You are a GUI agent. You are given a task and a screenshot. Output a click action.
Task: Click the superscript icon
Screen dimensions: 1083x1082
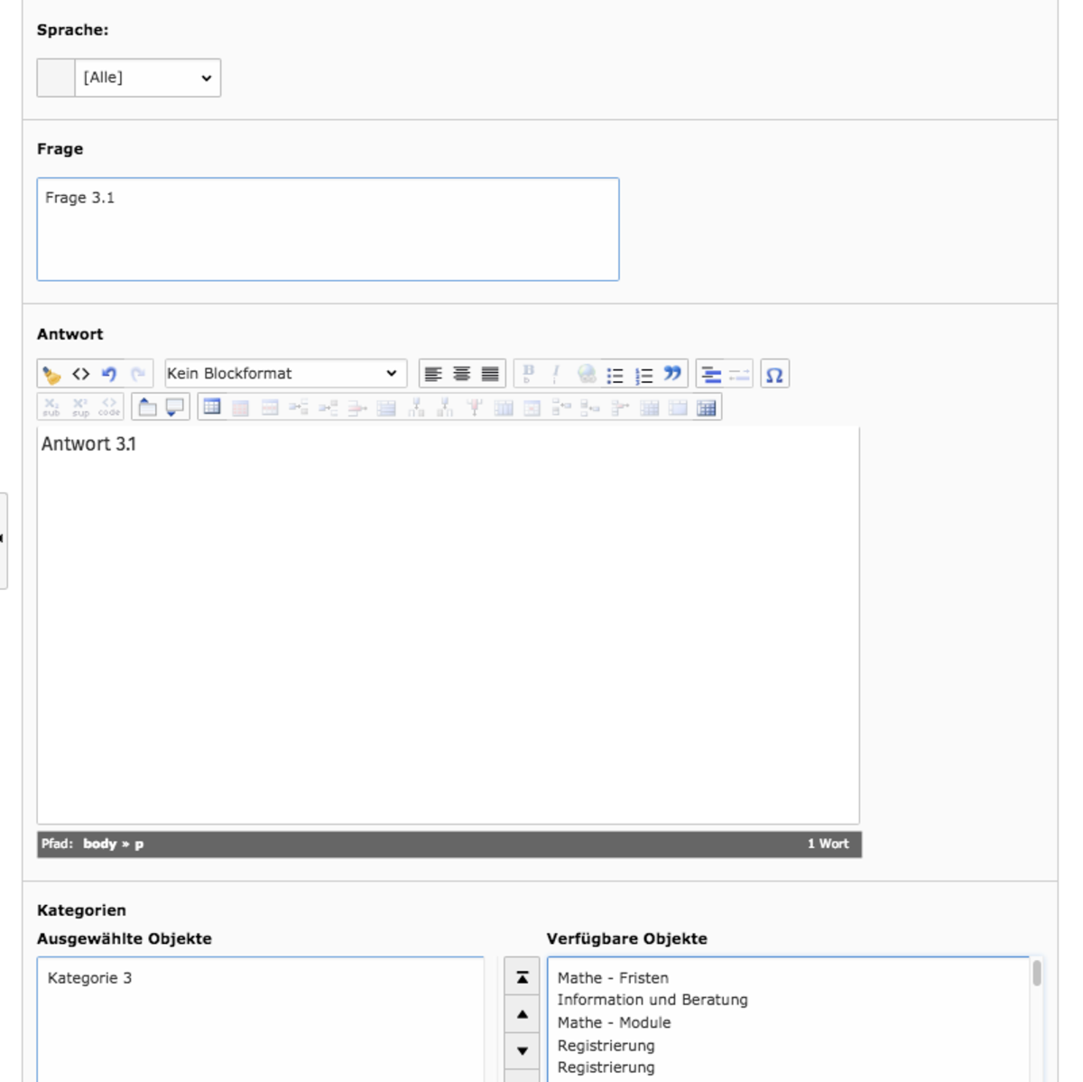(80, 407)
